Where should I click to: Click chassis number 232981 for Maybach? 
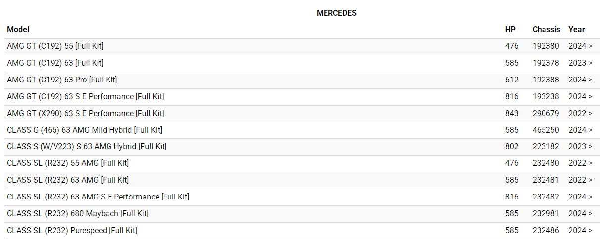546,214
